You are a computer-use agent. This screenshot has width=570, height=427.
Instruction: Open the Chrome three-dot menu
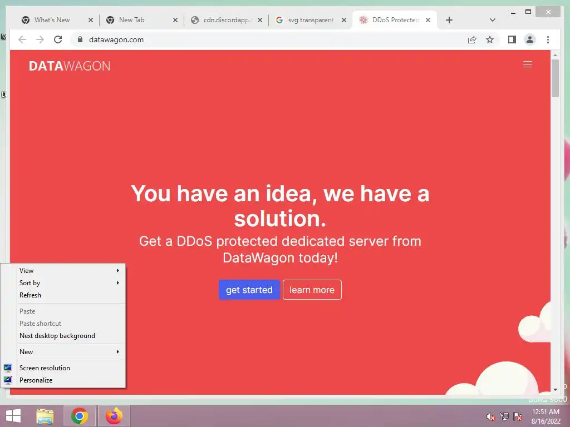pos(548,39)
